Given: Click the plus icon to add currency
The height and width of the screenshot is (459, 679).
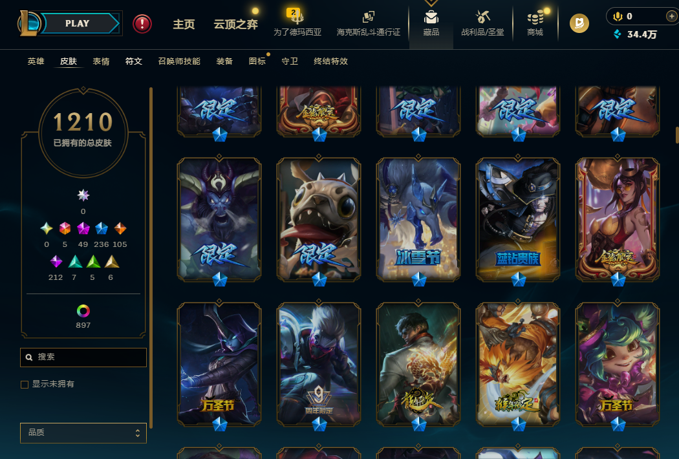Looking at the screenshot, I should pyautogui.click(x=671, y=16).
